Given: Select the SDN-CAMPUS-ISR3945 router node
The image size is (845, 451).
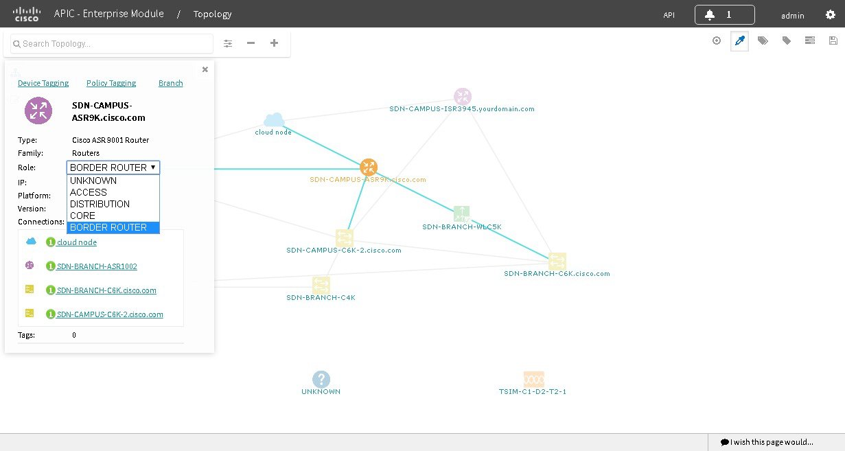Looking at the screenshot, I should coord(463,97).
